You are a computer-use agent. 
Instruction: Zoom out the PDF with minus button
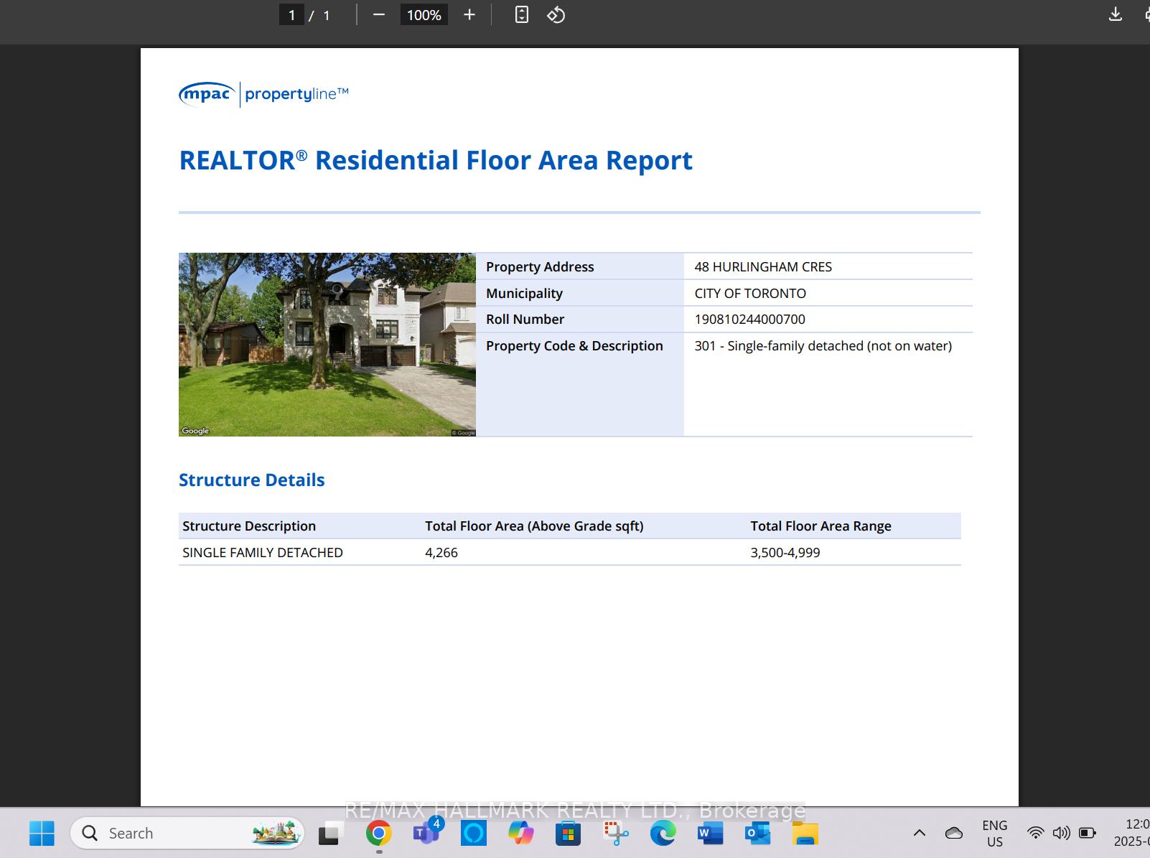(379, 14)
